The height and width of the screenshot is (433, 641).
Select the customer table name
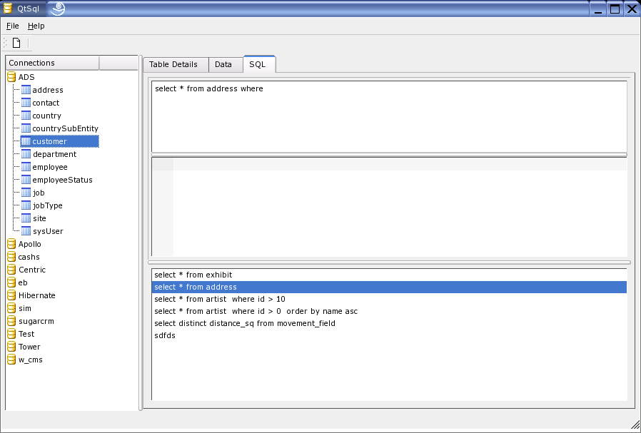(x=49, y=141)
